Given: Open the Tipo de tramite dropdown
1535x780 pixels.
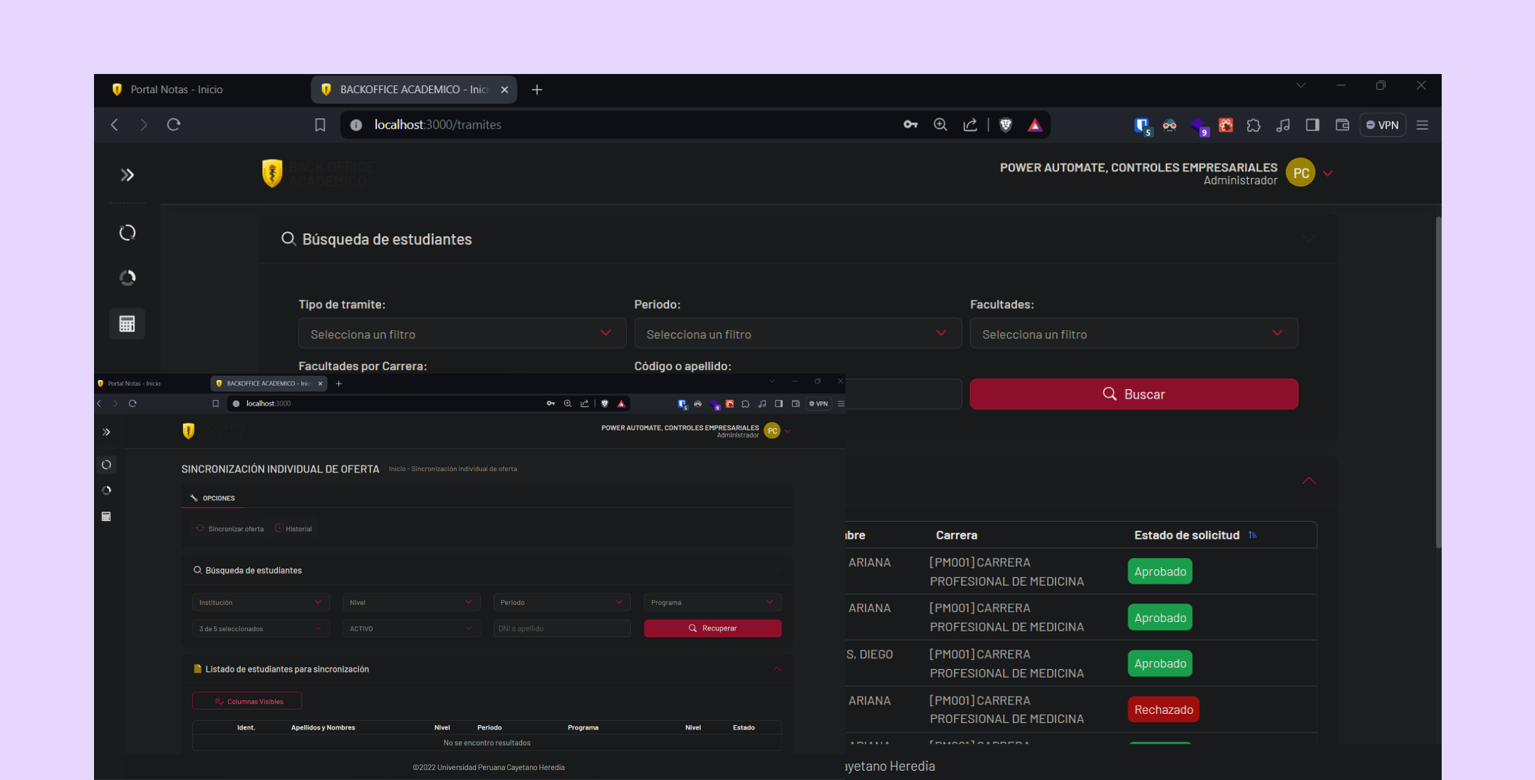Looking at the screenshot, I should (462, 334).
